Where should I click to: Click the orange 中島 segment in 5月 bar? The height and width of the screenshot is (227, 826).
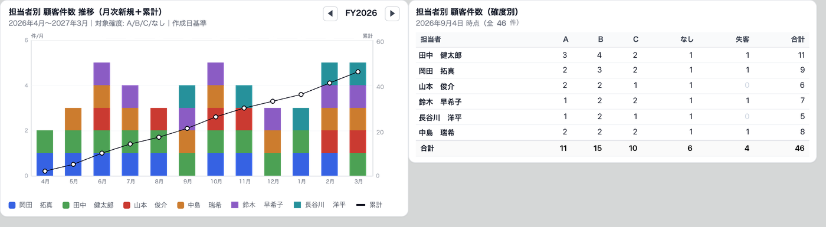point(73,119)
